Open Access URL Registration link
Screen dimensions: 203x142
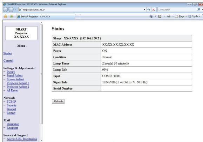[22, 139]
